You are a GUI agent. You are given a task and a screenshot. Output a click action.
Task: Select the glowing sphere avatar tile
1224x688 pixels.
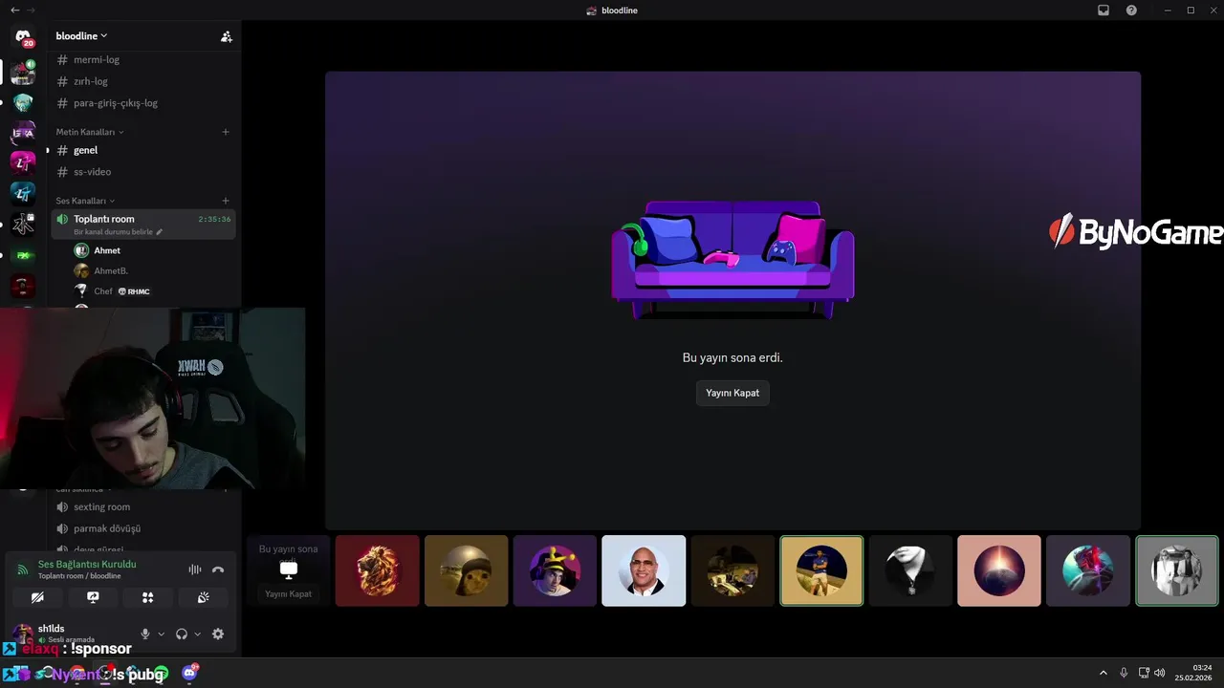[x=999, y=570]
